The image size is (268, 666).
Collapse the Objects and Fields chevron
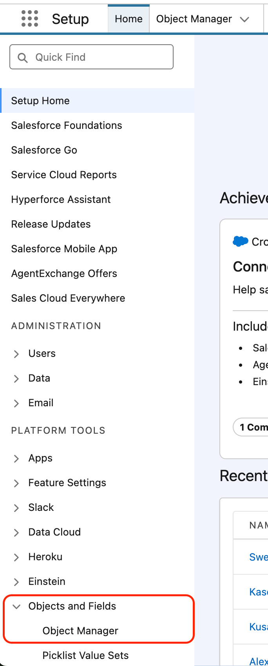16,606
